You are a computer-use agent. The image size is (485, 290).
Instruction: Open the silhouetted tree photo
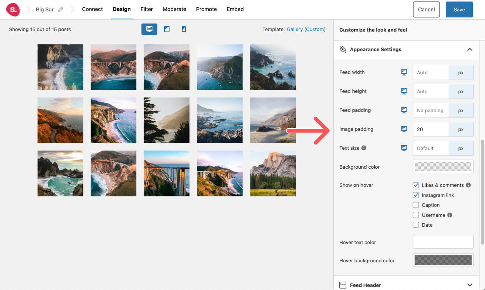(166, 120)
